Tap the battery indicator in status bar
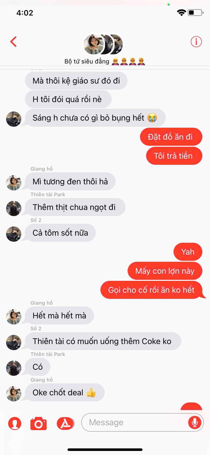Image resolution: width=210 pixels, height=455 pixels. click(x=196, y=12)
